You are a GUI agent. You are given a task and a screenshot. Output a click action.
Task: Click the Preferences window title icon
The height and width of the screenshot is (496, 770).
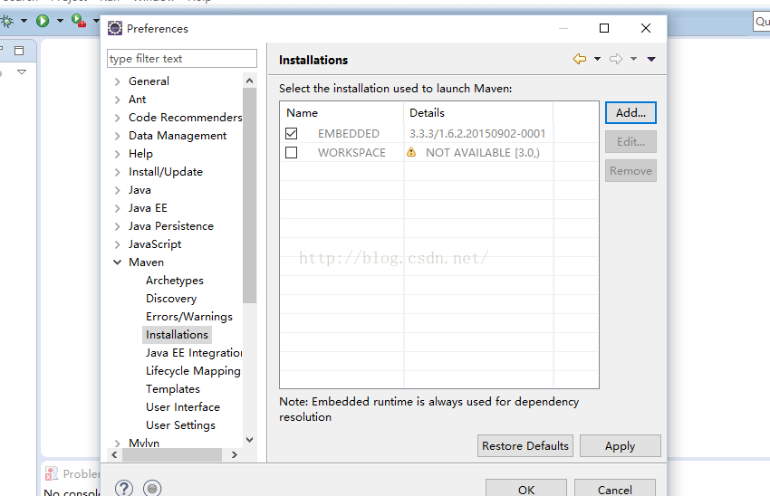115,28
